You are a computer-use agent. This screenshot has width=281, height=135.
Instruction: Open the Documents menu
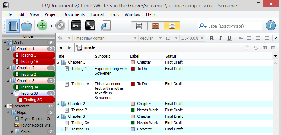click(x=74, y=14)
